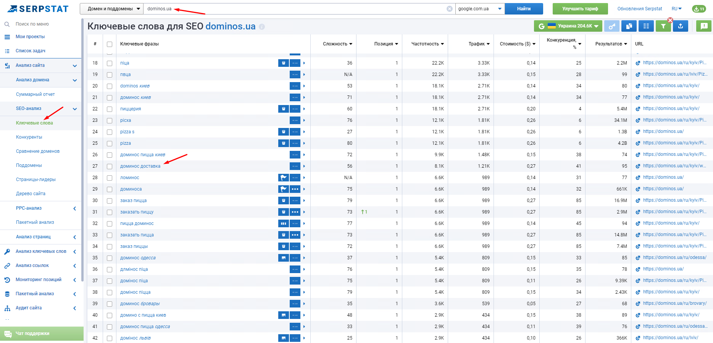Check the box for keyword піца
Image resolution: width=713 pixels, height=343 pixels.
coord(110,63)
